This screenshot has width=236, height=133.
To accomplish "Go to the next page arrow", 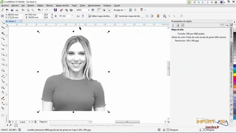I will [x=29, y=122].
